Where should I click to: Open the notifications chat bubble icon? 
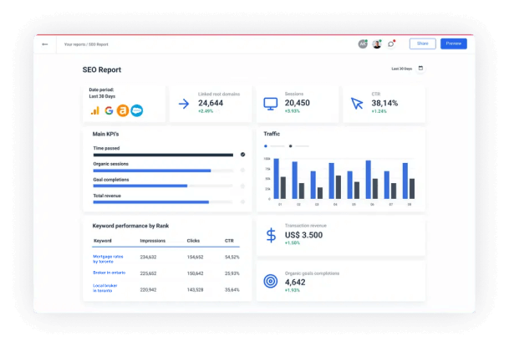tap(391, 43)
